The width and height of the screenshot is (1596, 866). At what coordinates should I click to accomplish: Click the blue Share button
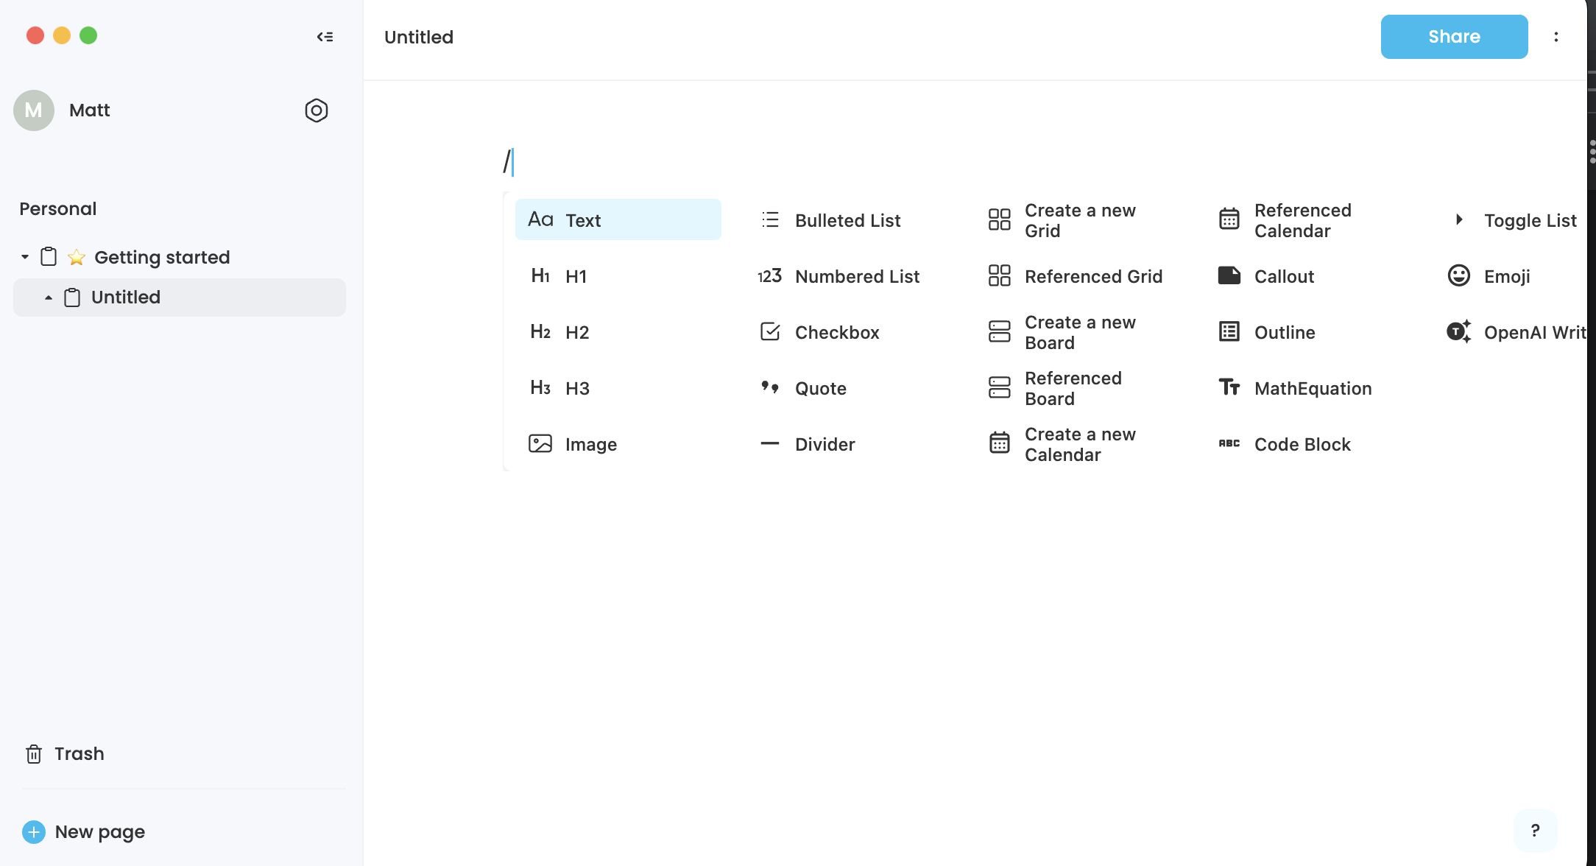pos(1453,37)
